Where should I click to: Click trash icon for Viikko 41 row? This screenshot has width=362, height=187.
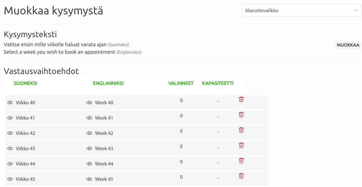[241, 115]
